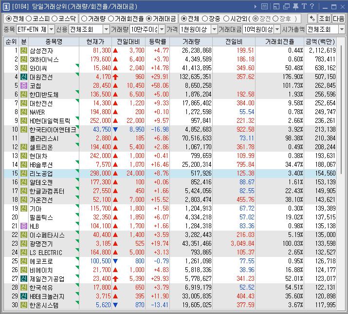Click the dark green badge next to HB테크놀러지

click(x=24, y=296)
